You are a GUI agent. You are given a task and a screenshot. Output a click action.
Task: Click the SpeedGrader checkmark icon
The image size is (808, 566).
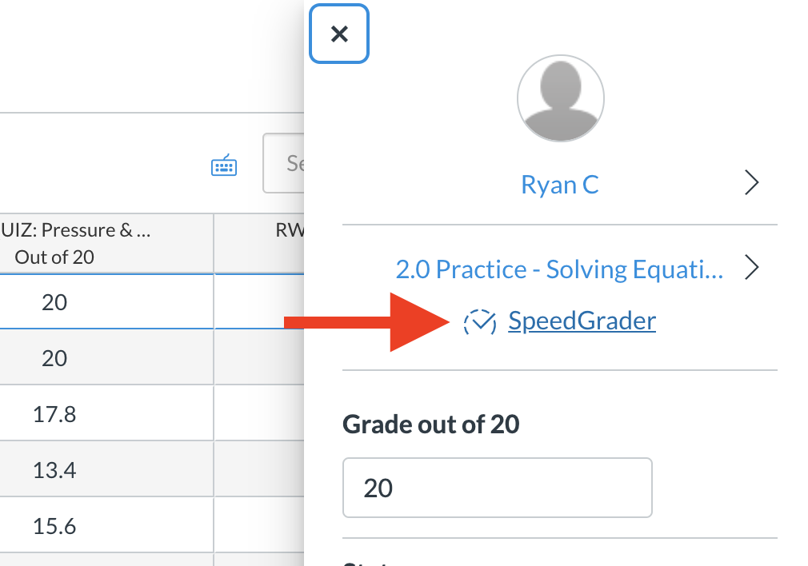[x=481, y=322]
